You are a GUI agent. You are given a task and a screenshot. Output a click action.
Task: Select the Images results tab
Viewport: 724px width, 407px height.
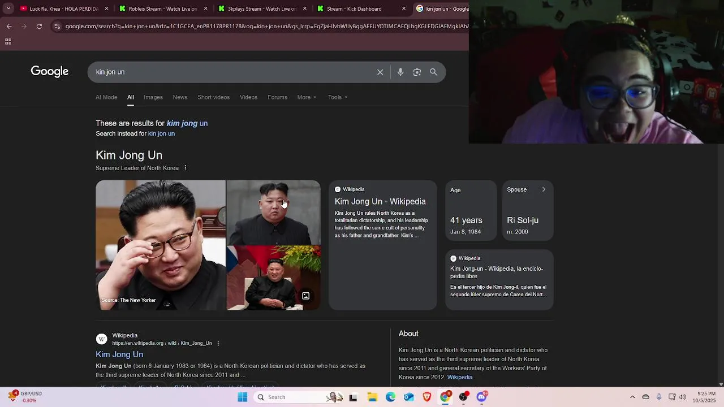tap(153, 97)
